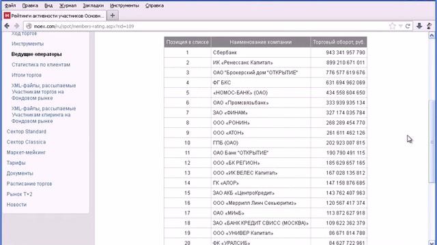Viewport: 437px width, 245px height.
Task: Click the scrollbar down arrow
Action: (x=432, y=242)
